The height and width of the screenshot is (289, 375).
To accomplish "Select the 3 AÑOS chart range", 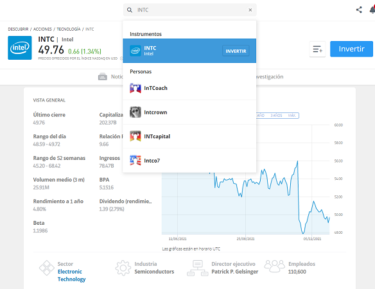I will [276, 116].
